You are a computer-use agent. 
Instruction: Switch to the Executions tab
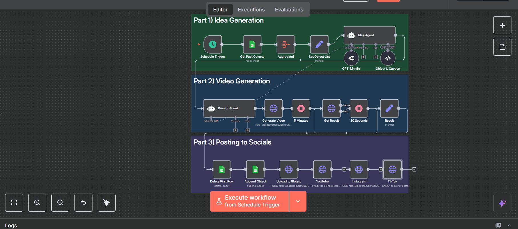click(251, 9)
